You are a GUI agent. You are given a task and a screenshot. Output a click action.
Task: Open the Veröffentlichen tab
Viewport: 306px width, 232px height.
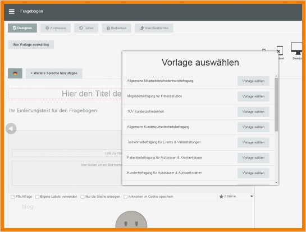coord(154,28)
